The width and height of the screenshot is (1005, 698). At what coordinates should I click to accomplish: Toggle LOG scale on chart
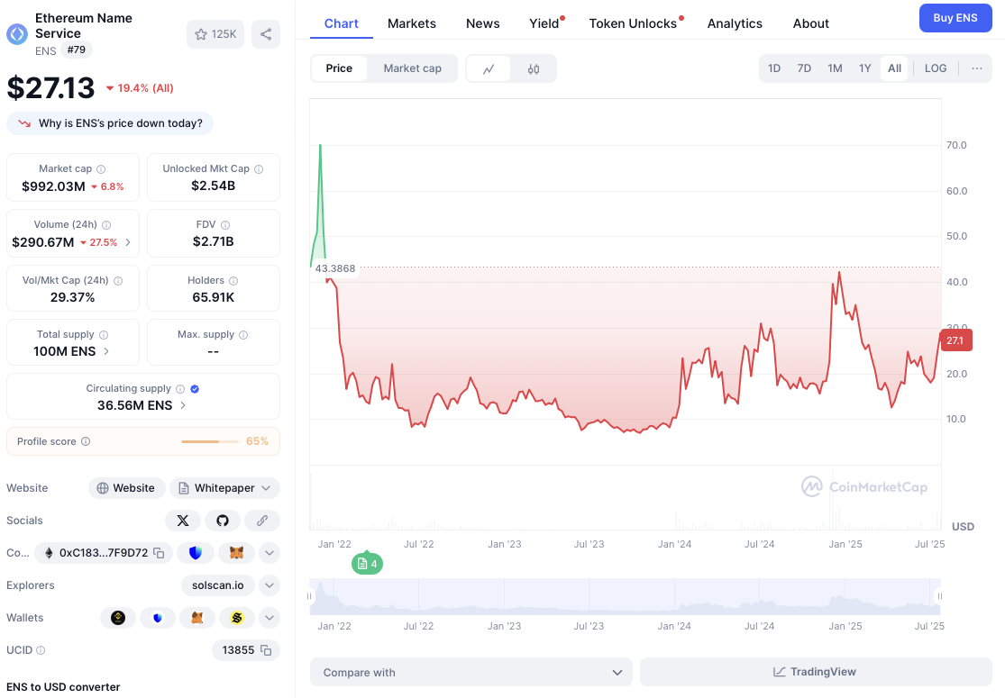[x=936, y=68]
